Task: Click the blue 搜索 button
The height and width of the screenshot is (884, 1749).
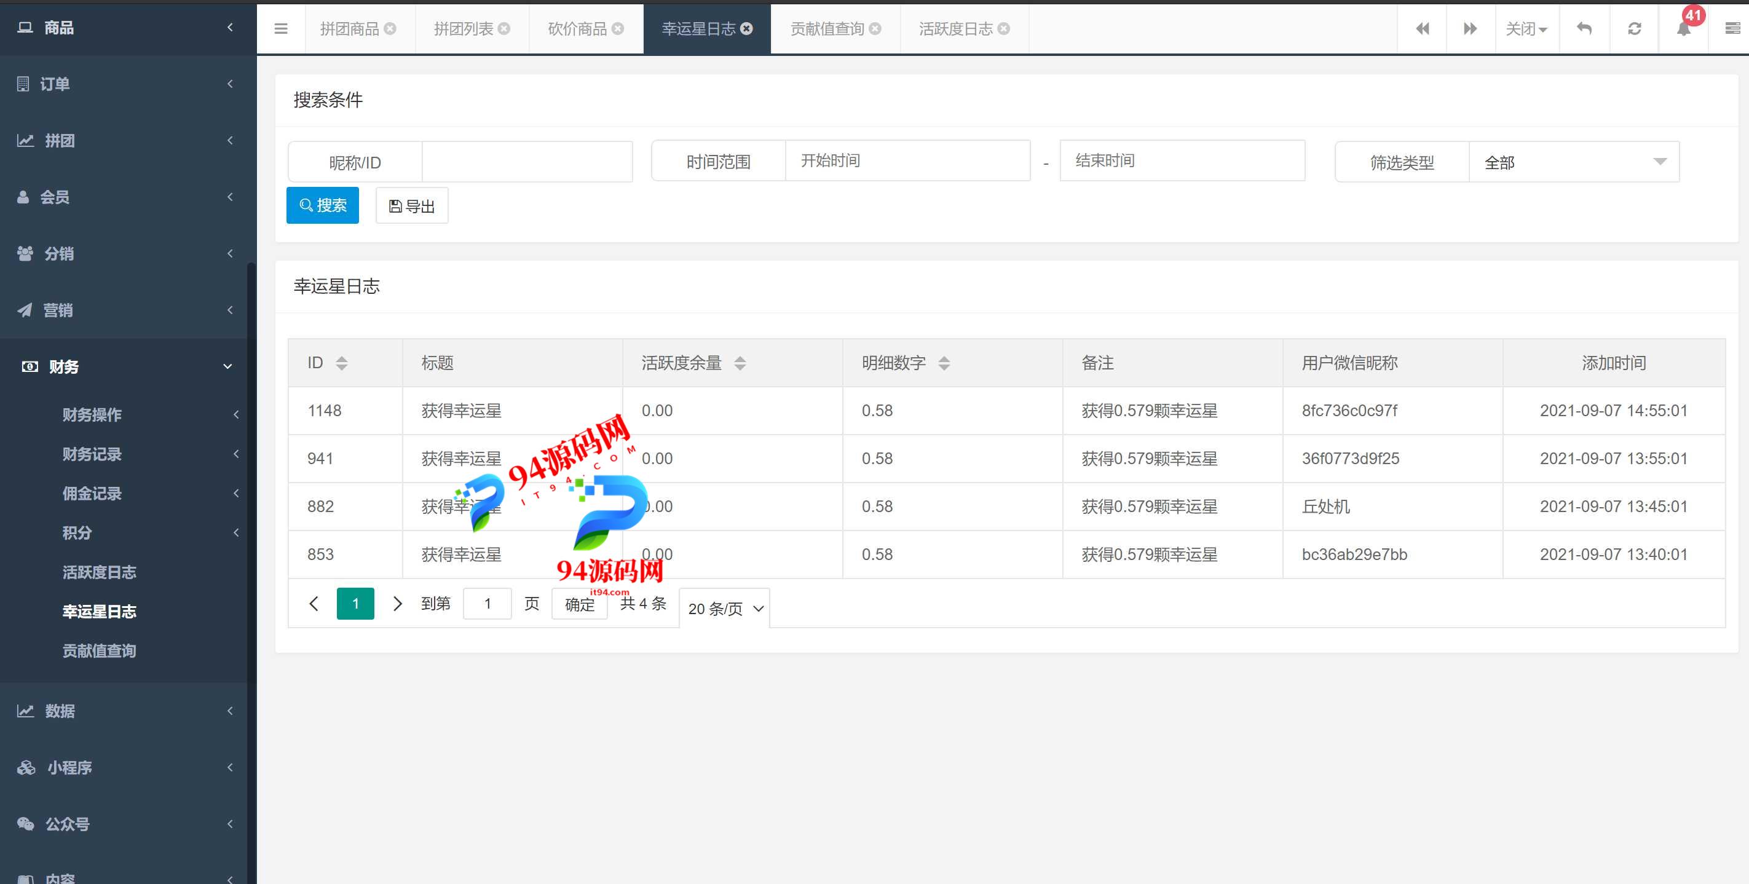Action: 323,205
